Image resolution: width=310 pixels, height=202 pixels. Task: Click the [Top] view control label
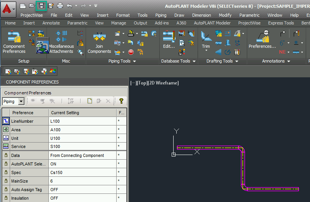click(x=141, y=83)
